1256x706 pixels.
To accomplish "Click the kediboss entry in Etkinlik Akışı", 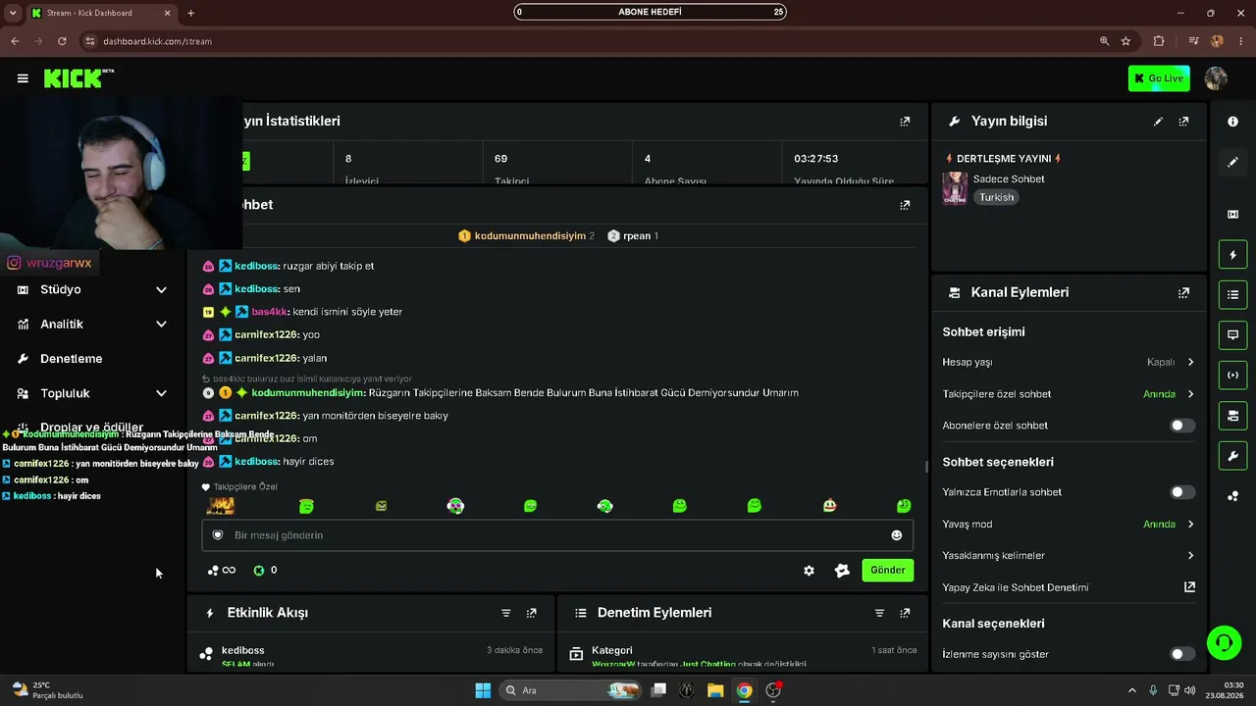I will pos(242,651).
